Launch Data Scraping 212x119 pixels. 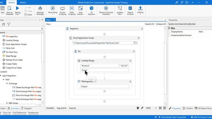click(x=72, y=11)
